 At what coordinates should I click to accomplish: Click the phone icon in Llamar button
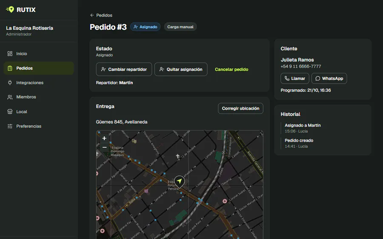287,79
